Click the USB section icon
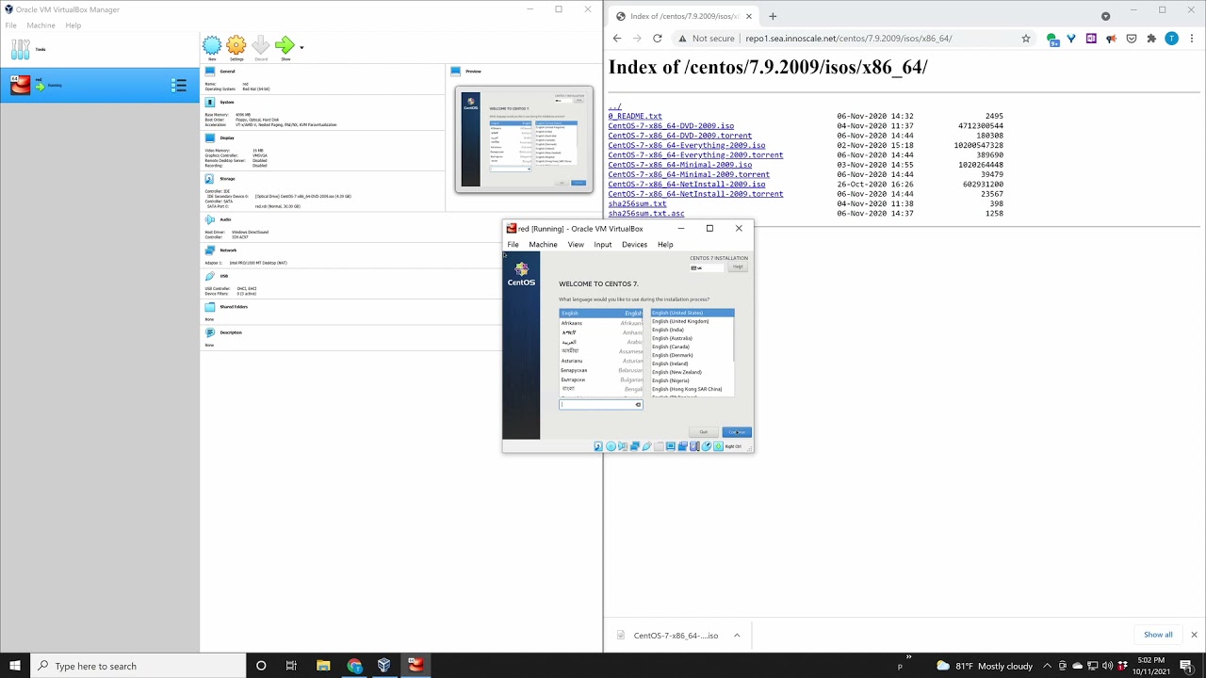 pos(209,276)
